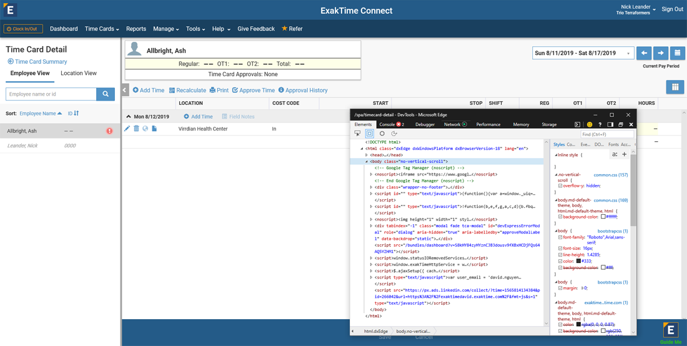Click Approve Time in the toolbar

[x=254, y=90]
